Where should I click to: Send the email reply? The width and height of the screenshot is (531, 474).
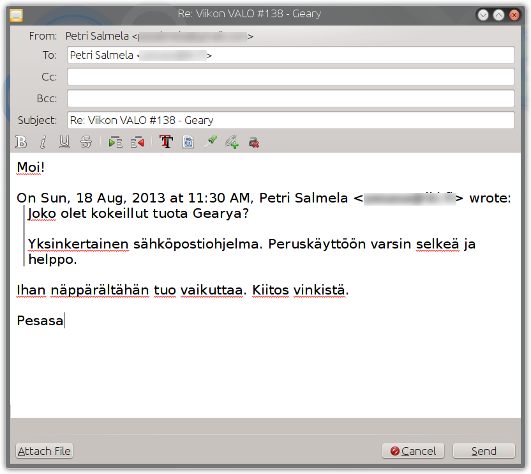pyautogui.click(x=484, y=451)
